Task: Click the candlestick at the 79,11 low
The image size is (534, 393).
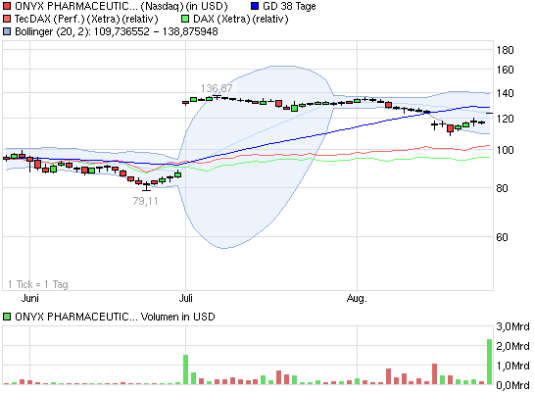Action: [x=146, y=185]
